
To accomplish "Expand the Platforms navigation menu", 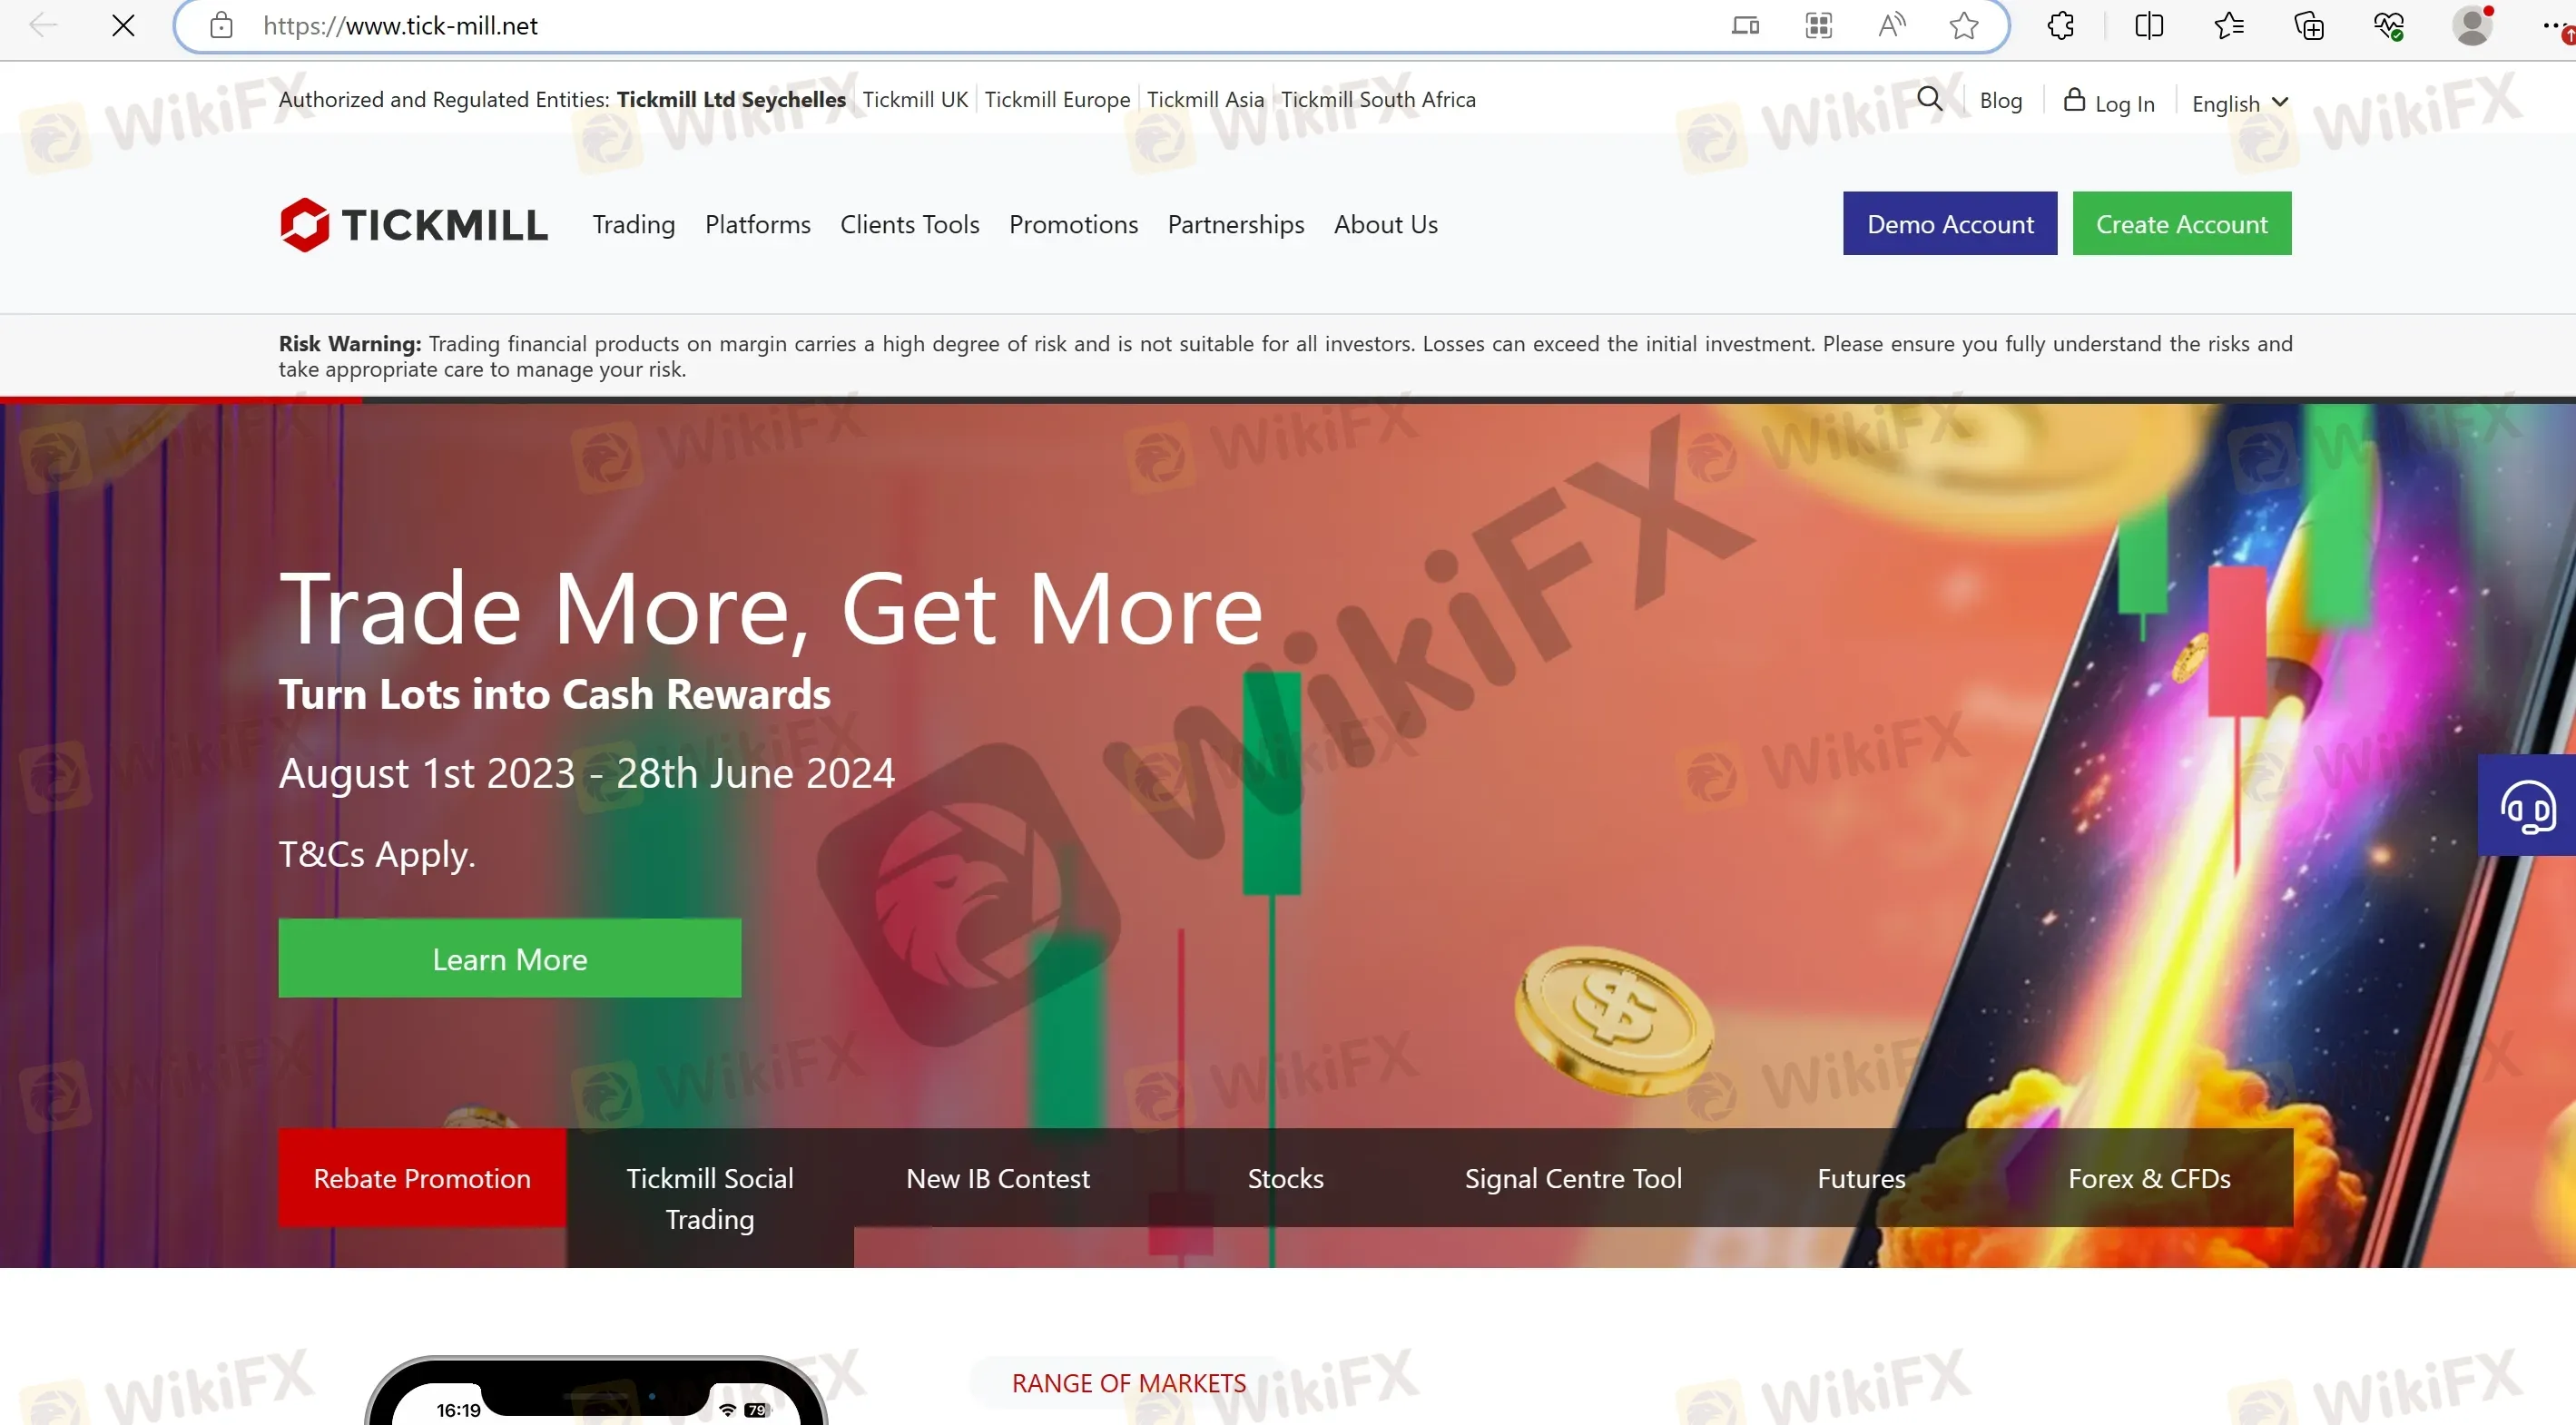I will 756,223.
